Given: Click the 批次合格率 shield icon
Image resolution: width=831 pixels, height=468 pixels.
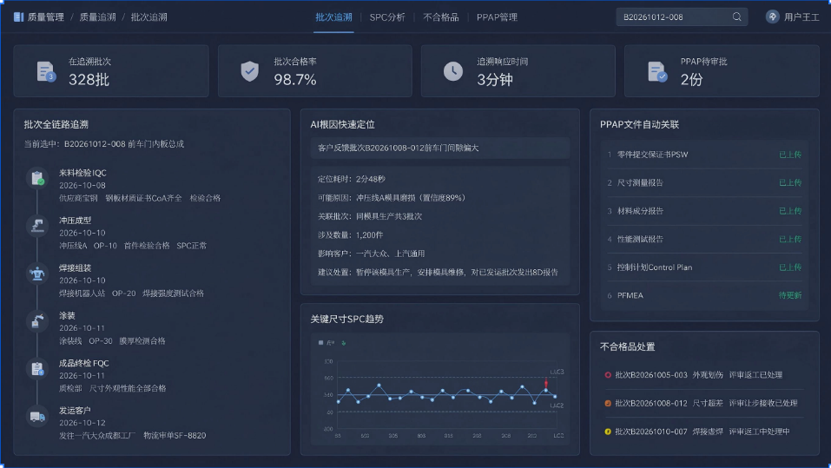Looking at the screenshot, I should (249, 71).
